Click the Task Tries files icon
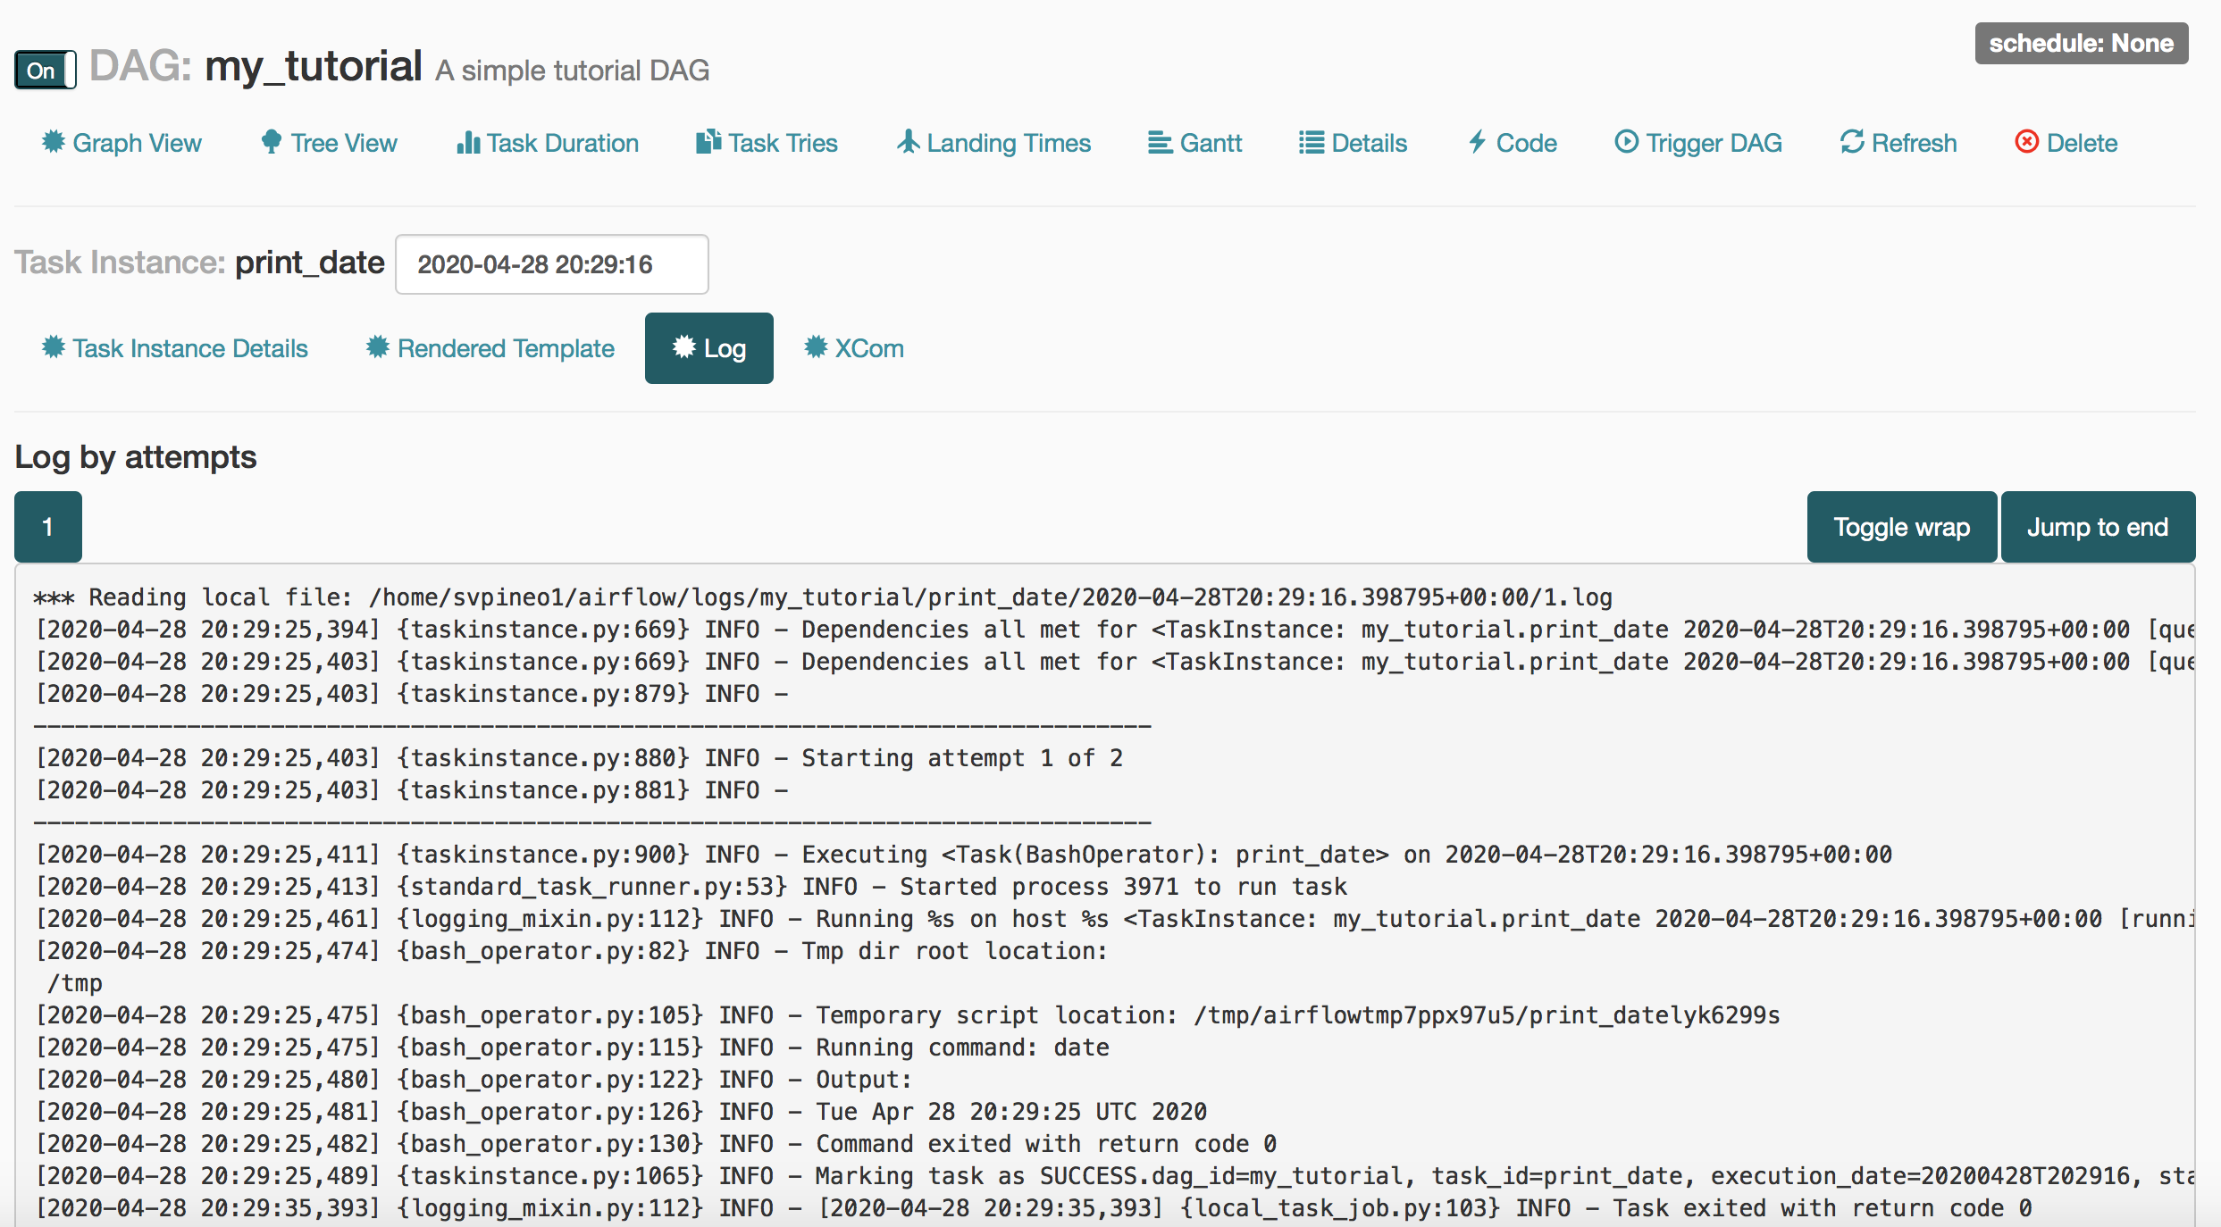Screen dimensions: 2221x1227 (708, 142)
